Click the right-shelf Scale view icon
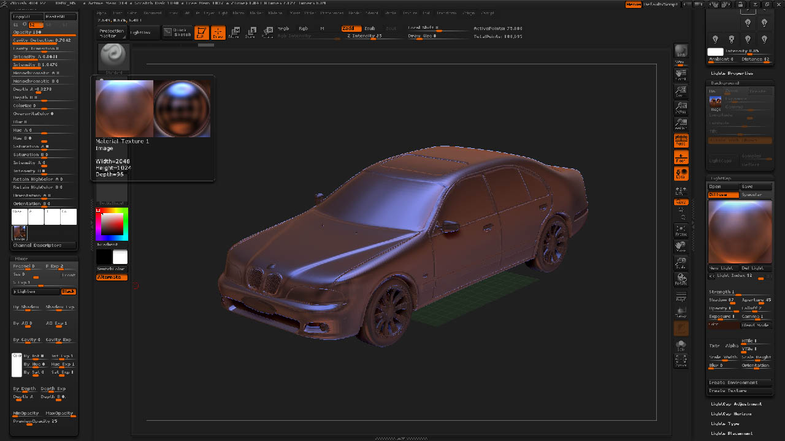Screen dimensions: 785x441 (x=681, y=263)
